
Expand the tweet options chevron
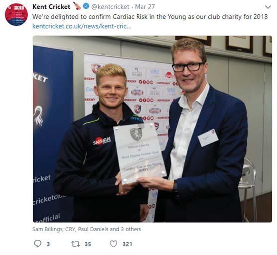click(268, 7)
